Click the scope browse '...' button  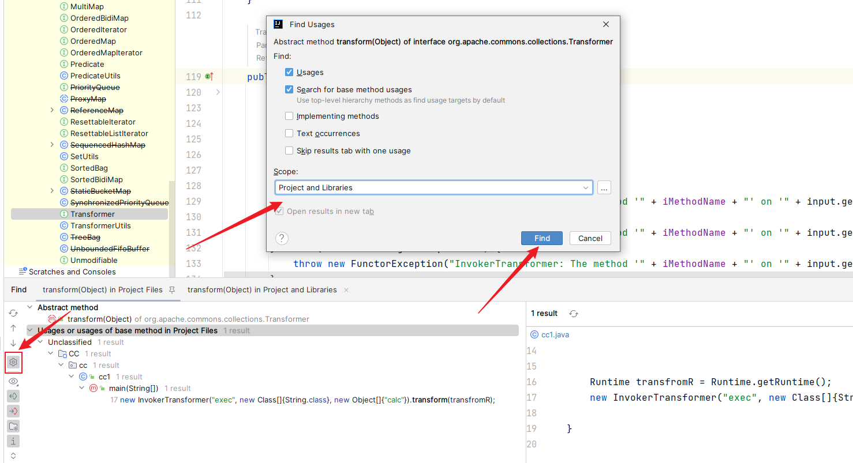(604, 187)
